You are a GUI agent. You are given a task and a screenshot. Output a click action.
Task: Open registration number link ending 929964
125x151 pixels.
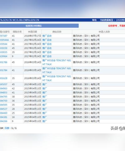tap(3, 56)
